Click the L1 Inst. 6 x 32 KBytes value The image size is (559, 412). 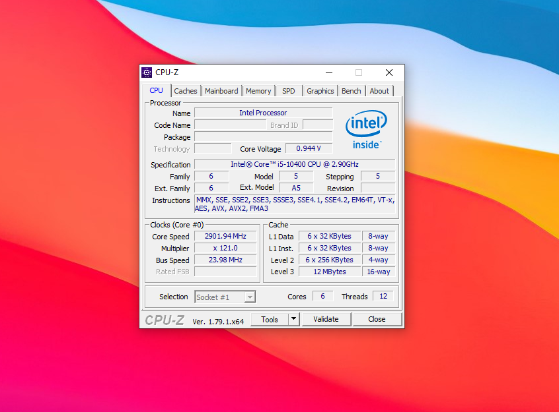(330, 249)
